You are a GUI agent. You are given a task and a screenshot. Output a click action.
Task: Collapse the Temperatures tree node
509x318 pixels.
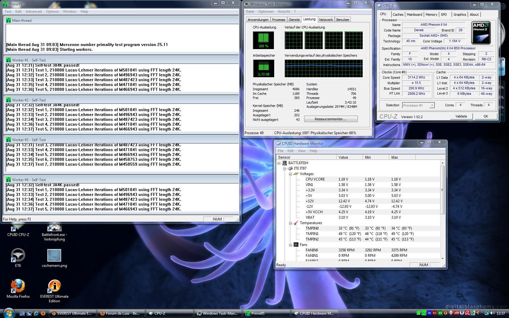coord(290,223)
